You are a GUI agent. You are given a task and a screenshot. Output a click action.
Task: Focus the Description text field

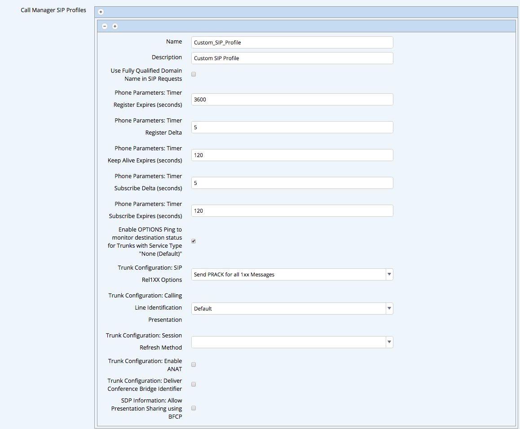point(292,58)
